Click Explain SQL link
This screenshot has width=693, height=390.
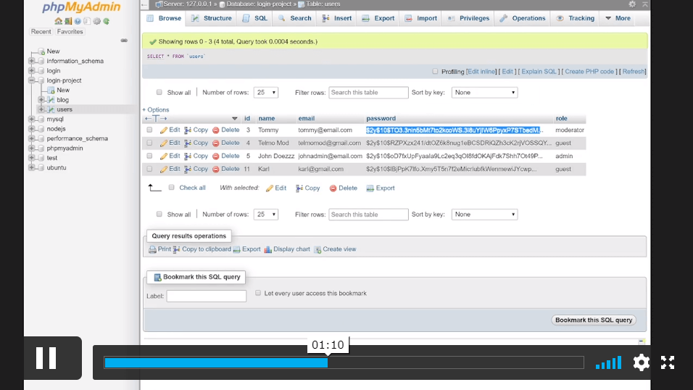tap(539, 71)
